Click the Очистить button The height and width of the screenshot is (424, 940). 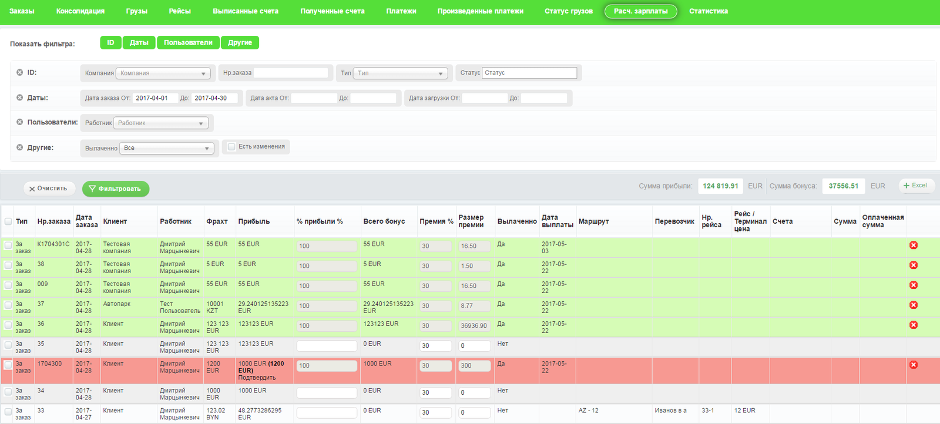point(49,189)
